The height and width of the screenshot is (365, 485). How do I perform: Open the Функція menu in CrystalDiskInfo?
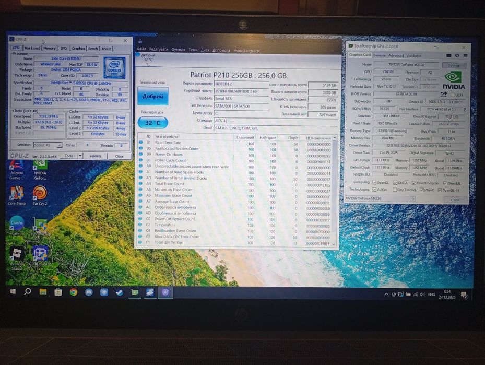point(178,50)
